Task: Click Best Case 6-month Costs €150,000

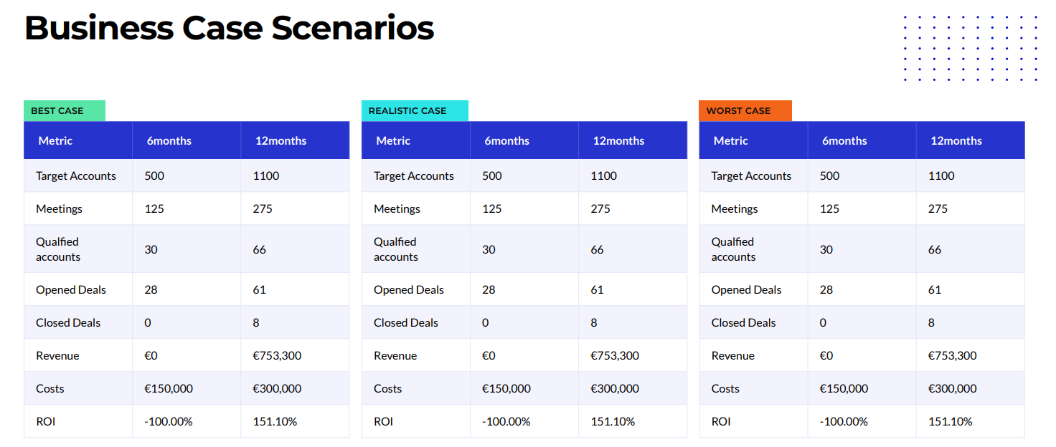Action: [x=169, y=388]
